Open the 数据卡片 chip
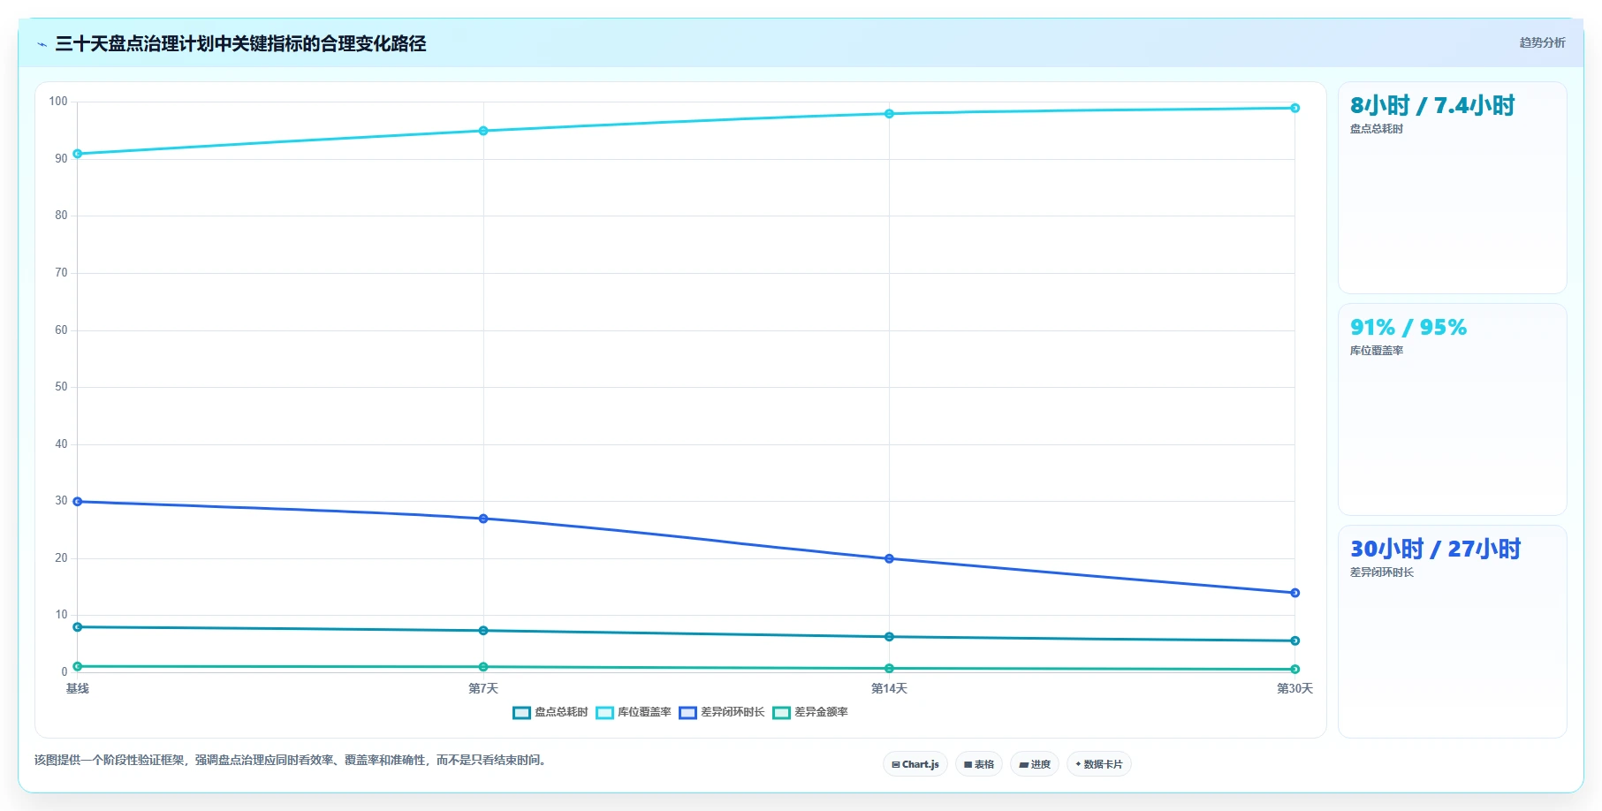The height and width of the screenshot is (811, 1602). point(1099,764)
